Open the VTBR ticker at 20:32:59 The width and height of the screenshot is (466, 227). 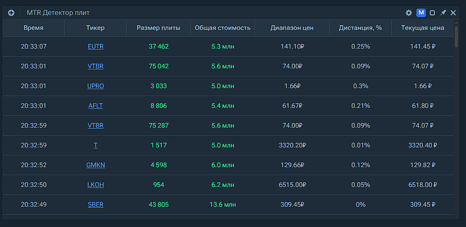click(96, 126)
